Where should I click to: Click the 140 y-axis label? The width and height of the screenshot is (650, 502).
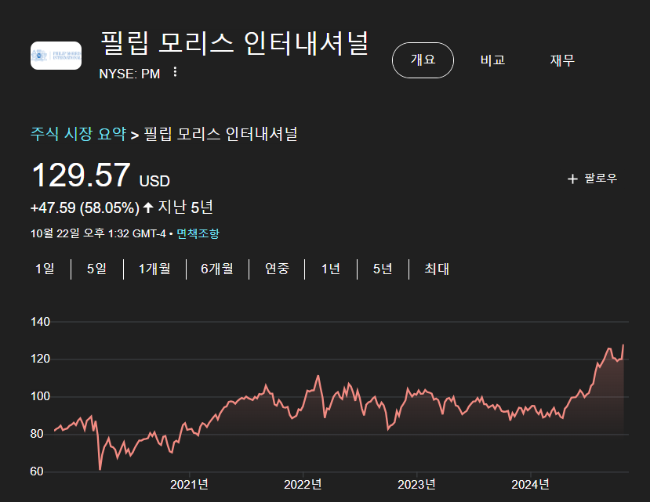point(40,322)
